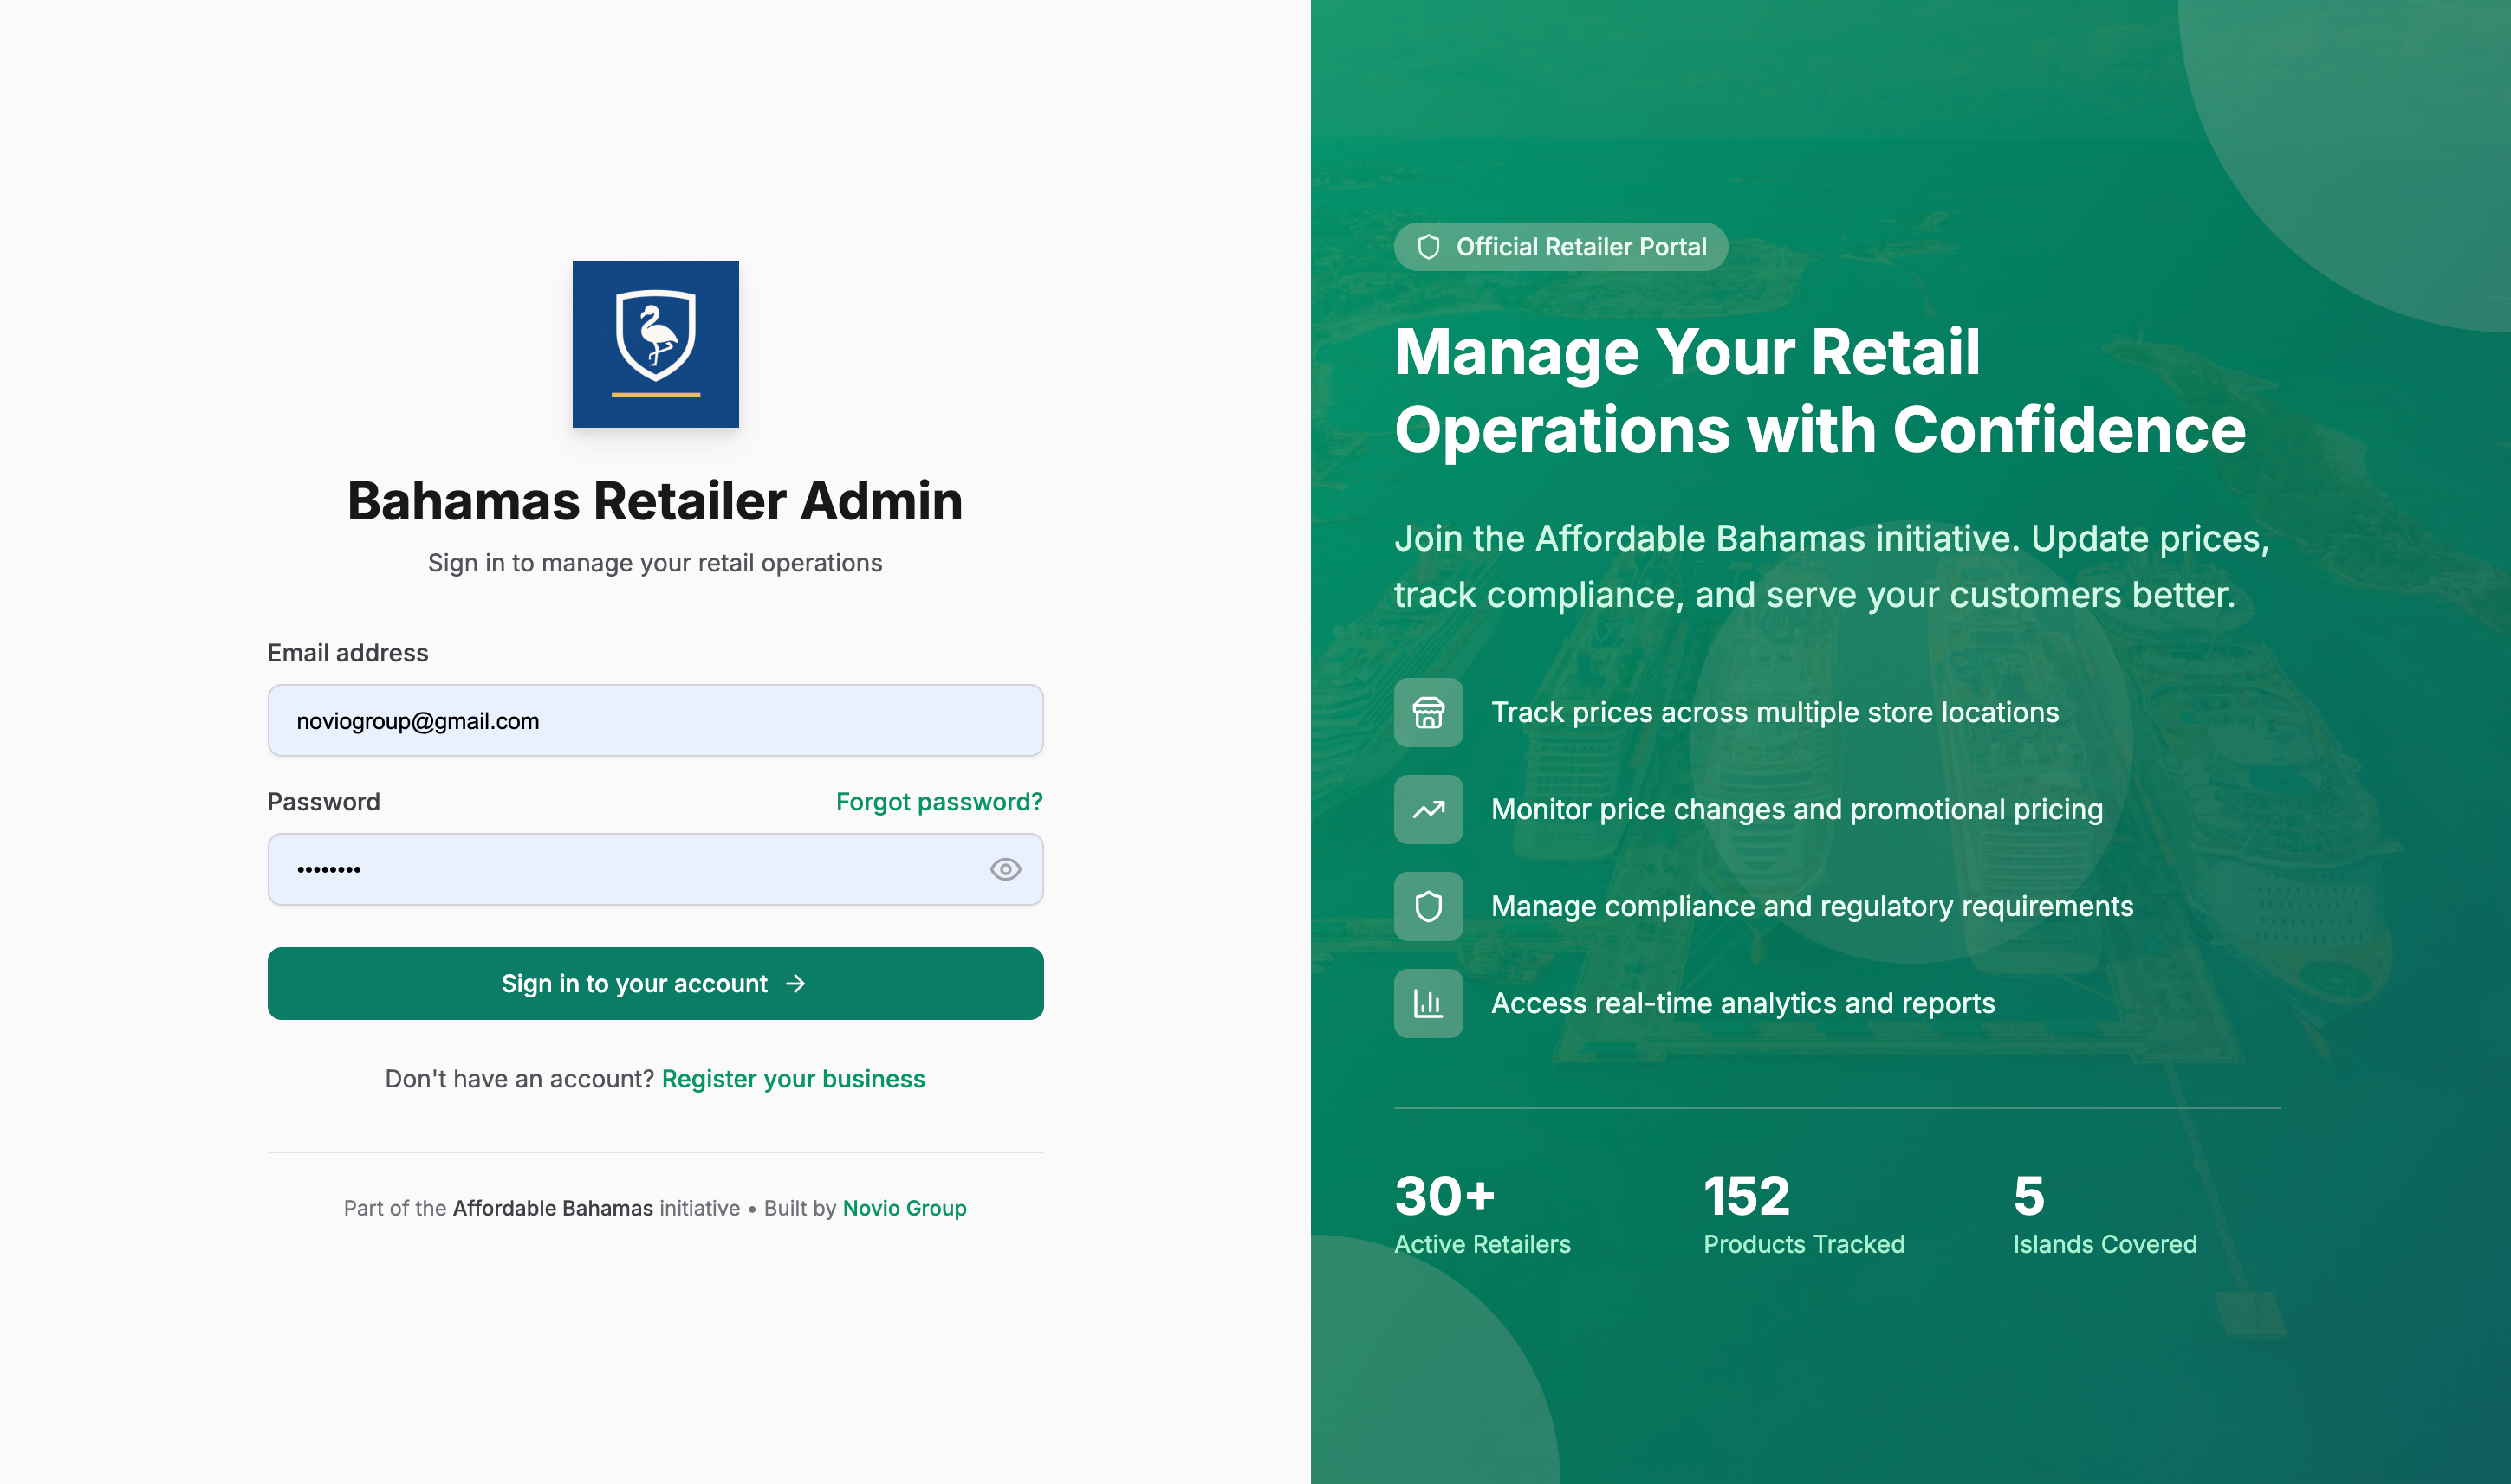Select the storefront icon beside store locations text

click(1428, 713)
